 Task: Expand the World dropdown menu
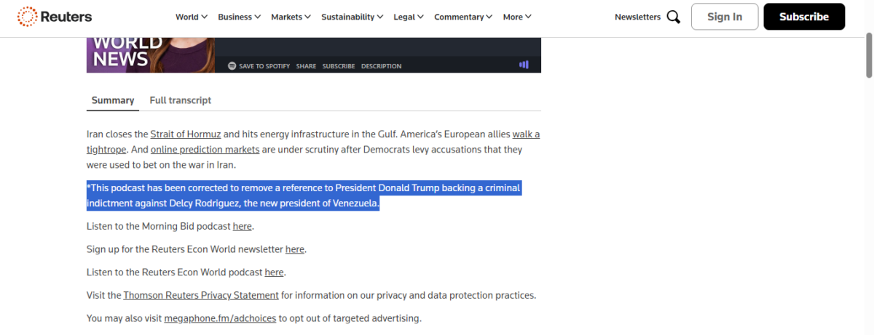click(x=192, y=17)
